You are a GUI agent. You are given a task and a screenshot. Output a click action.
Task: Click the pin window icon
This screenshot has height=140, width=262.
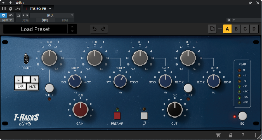[250, 3]
